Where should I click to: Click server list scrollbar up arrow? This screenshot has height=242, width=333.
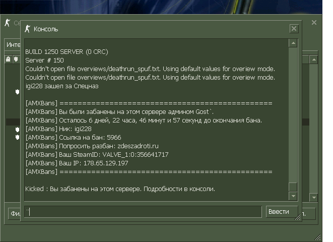[314, 60]
